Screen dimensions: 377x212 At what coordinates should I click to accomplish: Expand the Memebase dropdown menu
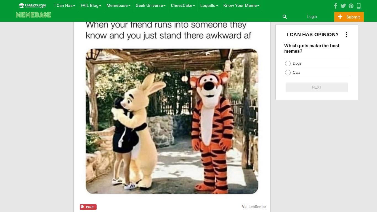click(118, 6)
